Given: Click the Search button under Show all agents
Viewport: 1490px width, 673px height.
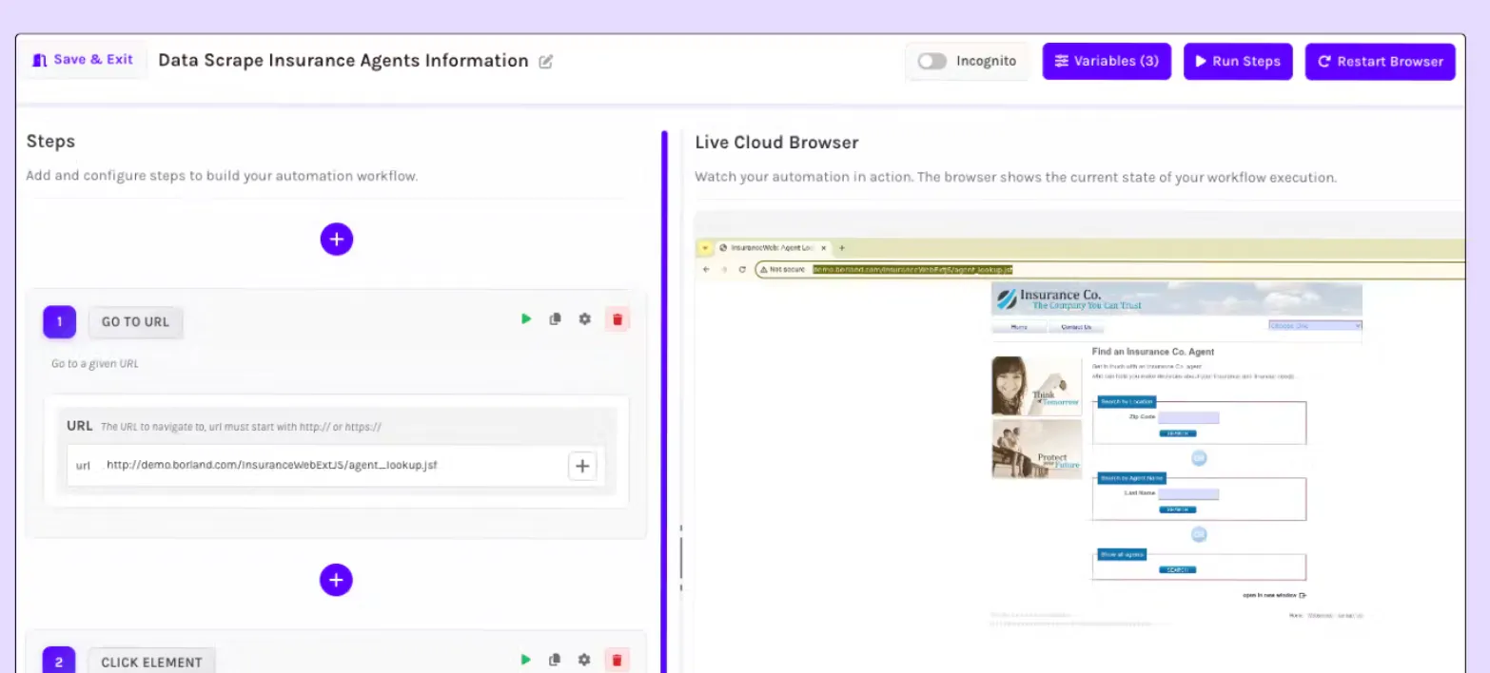Looking at the screenshot, I should tap(1177, 570).
